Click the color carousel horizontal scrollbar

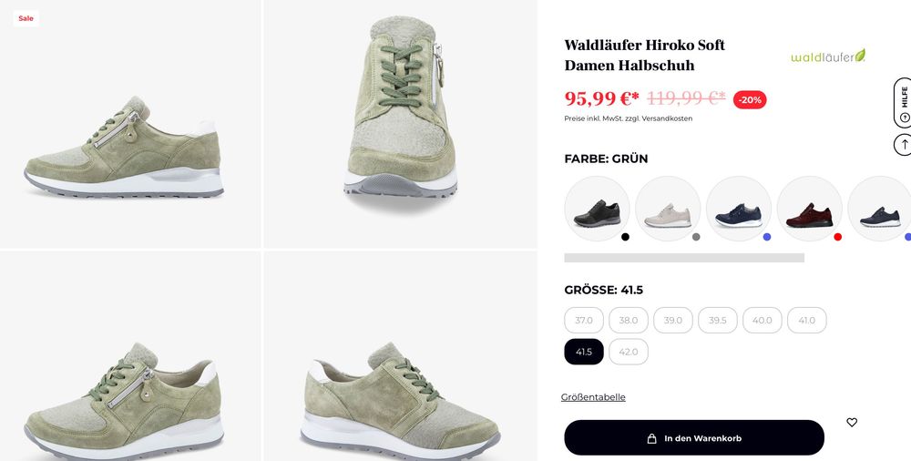coord(684,258)
